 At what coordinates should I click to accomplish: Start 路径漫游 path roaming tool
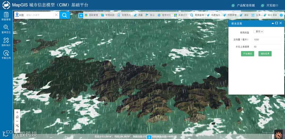click(x=270, y=16)
